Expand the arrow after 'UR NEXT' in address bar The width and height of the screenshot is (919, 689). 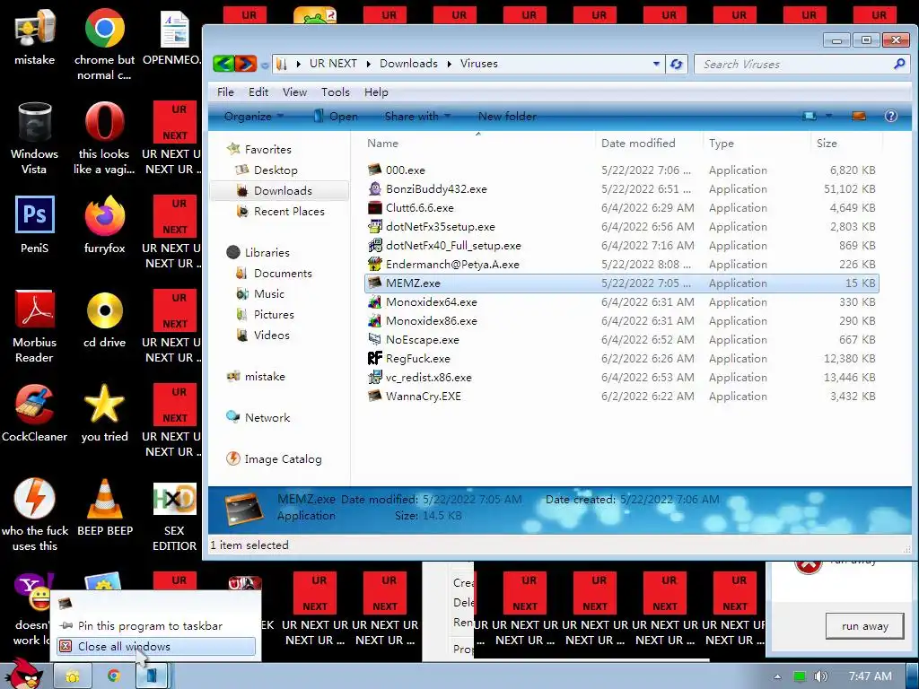tap(369, 64)
